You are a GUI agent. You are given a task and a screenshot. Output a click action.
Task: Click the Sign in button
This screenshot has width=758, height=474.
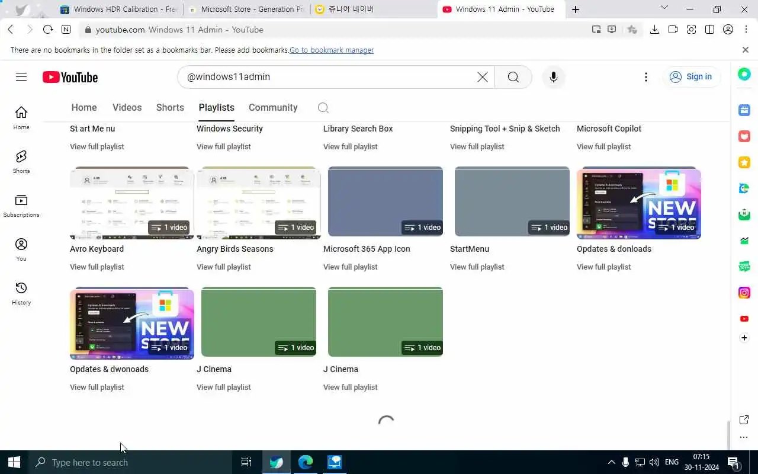click(x=691, y=76)
